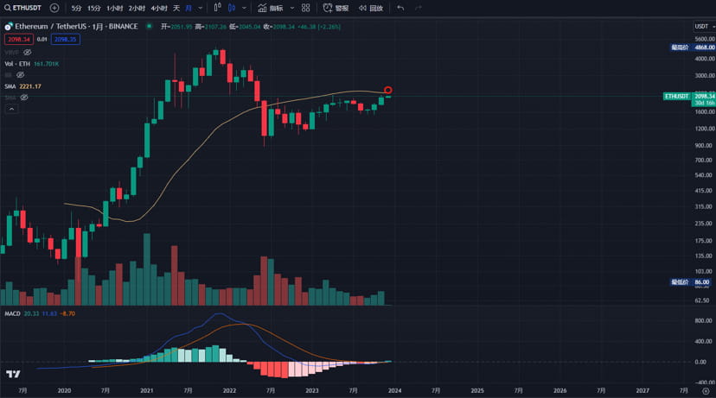The width and height of the screenshot is (716, 398).
Task: Switch to the 1小时 timeframe
Action: (x=115, y=9)
